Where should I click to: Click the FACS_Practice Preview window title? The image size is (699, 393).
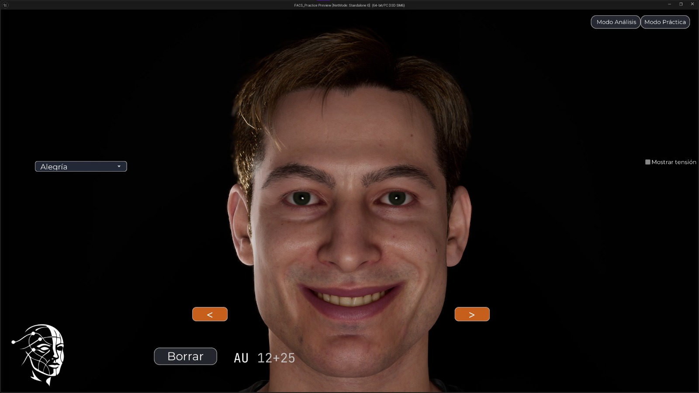pyautogui.click(x=349, y=5)
